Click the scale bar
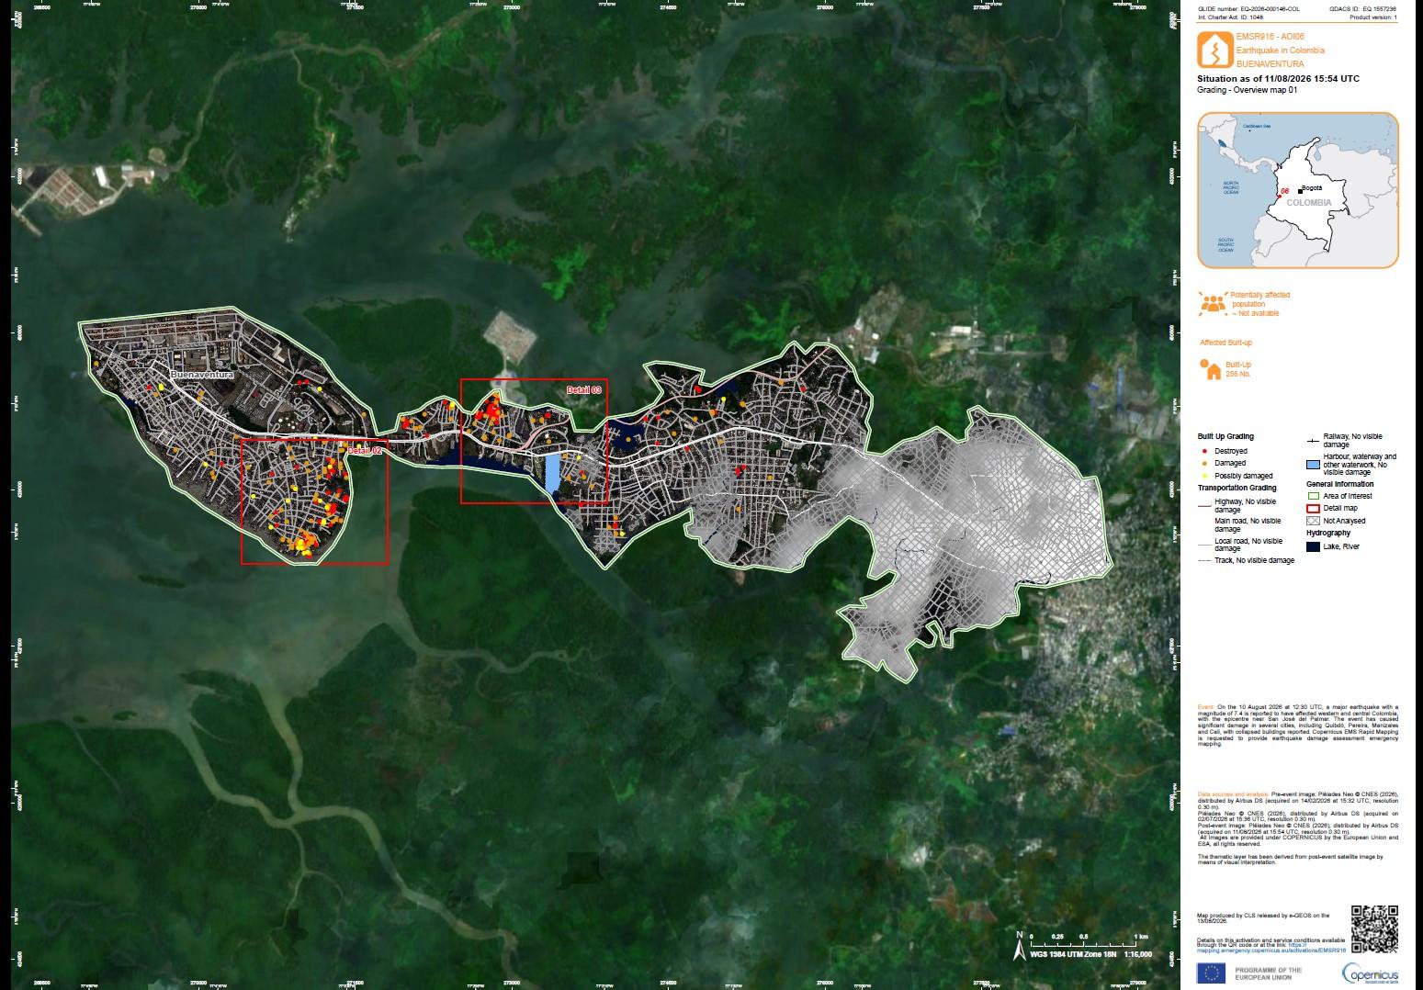Image resolution: width=1423 pixels, height=990 pixels. point(1090,940)
